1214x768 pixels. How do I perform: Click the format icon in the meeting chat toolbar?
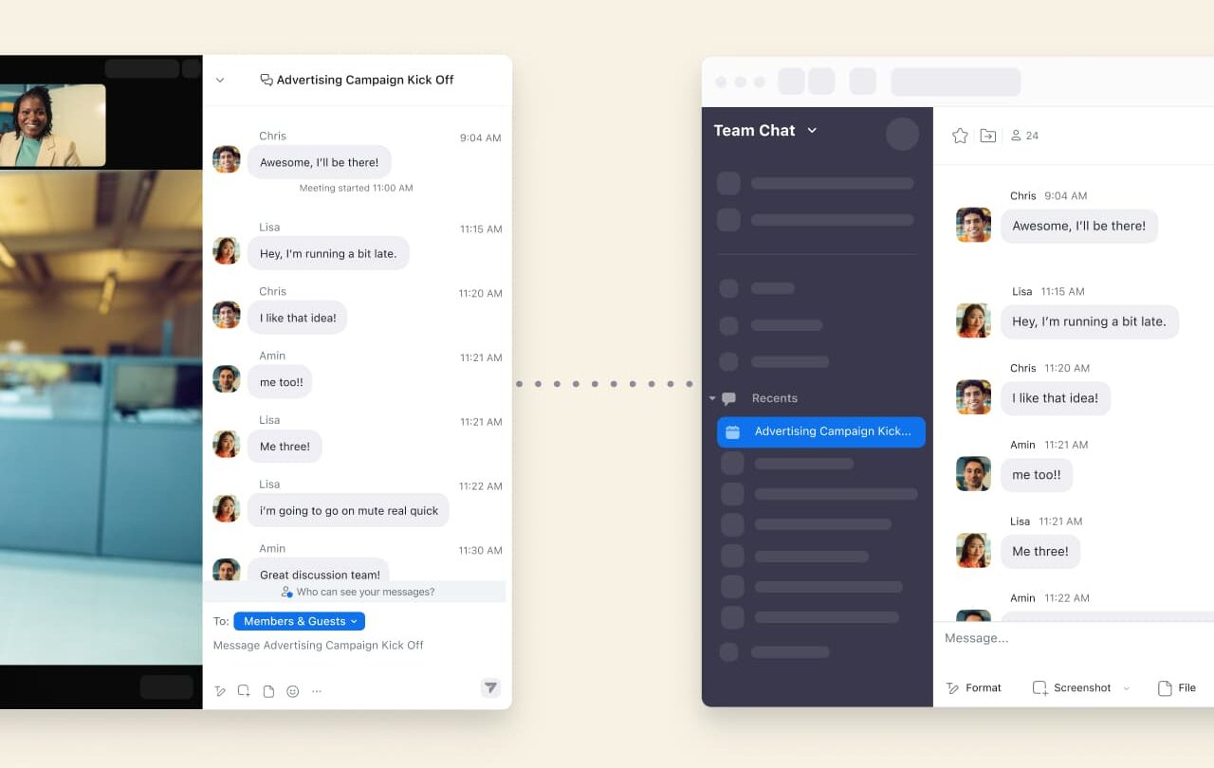(220, 691)
